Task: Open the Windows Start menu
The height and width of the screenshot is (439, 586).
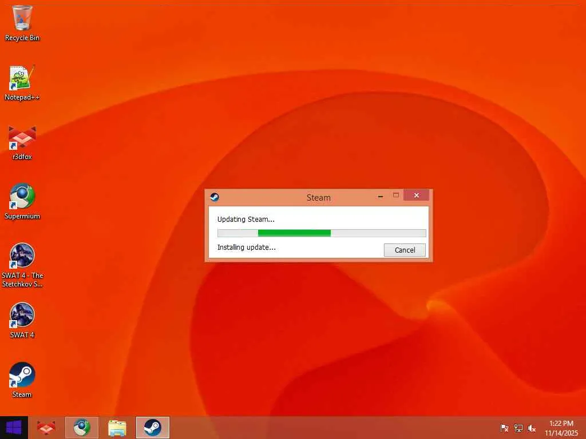Action: pyautogui.click(x=14, y=428)
